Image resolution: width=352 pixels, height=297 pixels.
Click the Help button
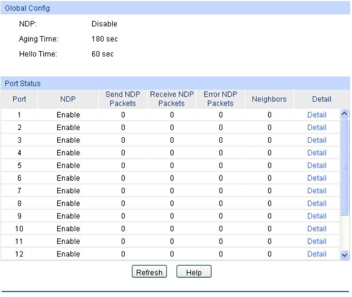coord(194,272)
